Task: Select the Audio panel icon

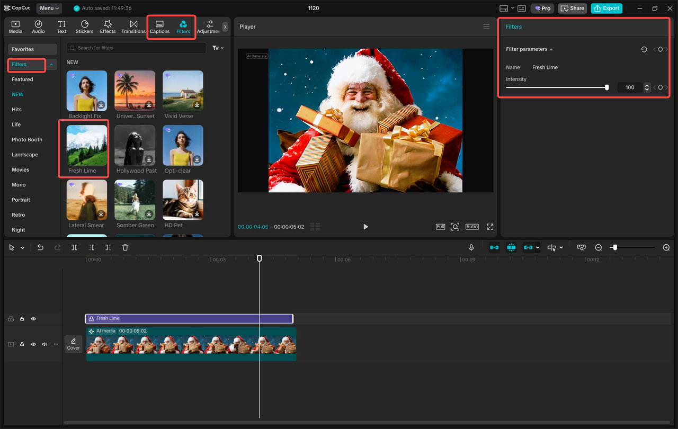Action: [x=38, y=26]
